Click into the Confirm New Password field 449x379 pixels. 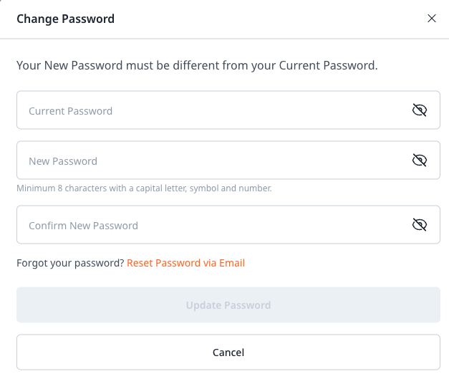pyautogui.click(x=228, y=224)
